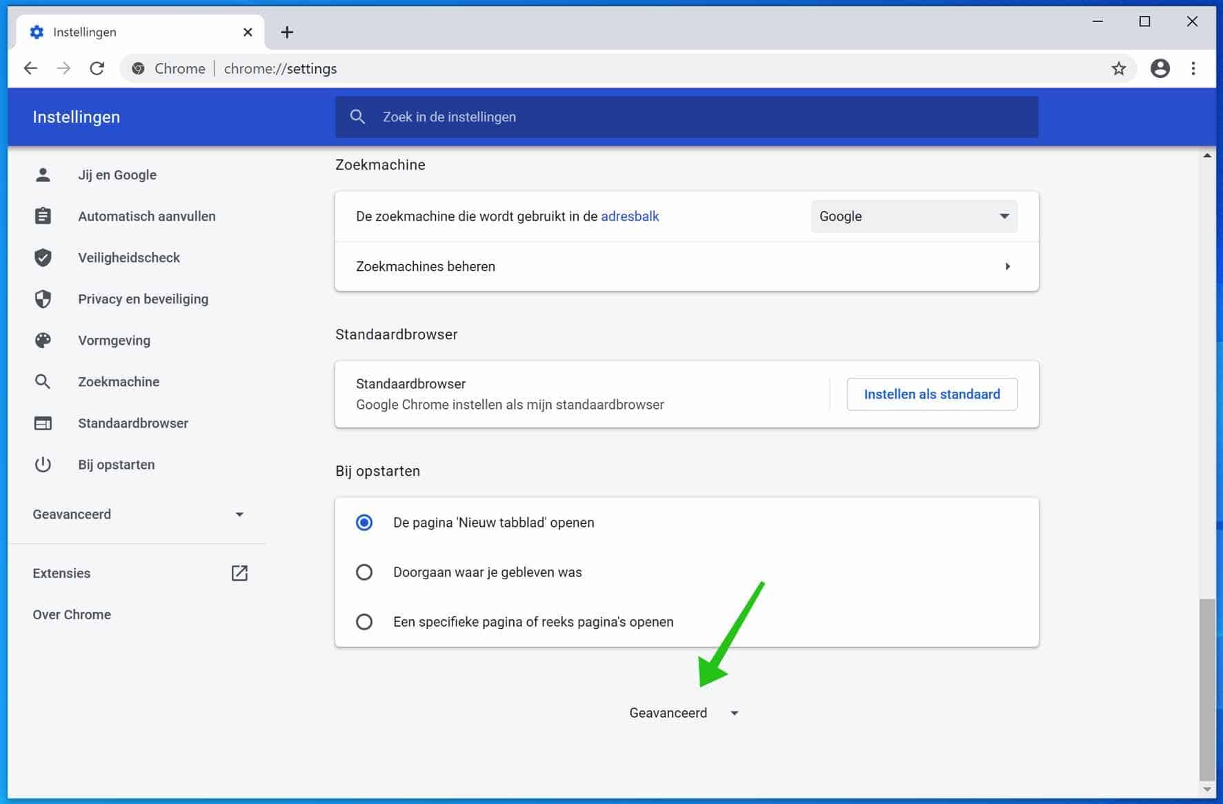Image resolution: width=1223 pixels, height=804 pixels.
Task: Click the external link icon next to Extensies
Action: click(239, 573)
